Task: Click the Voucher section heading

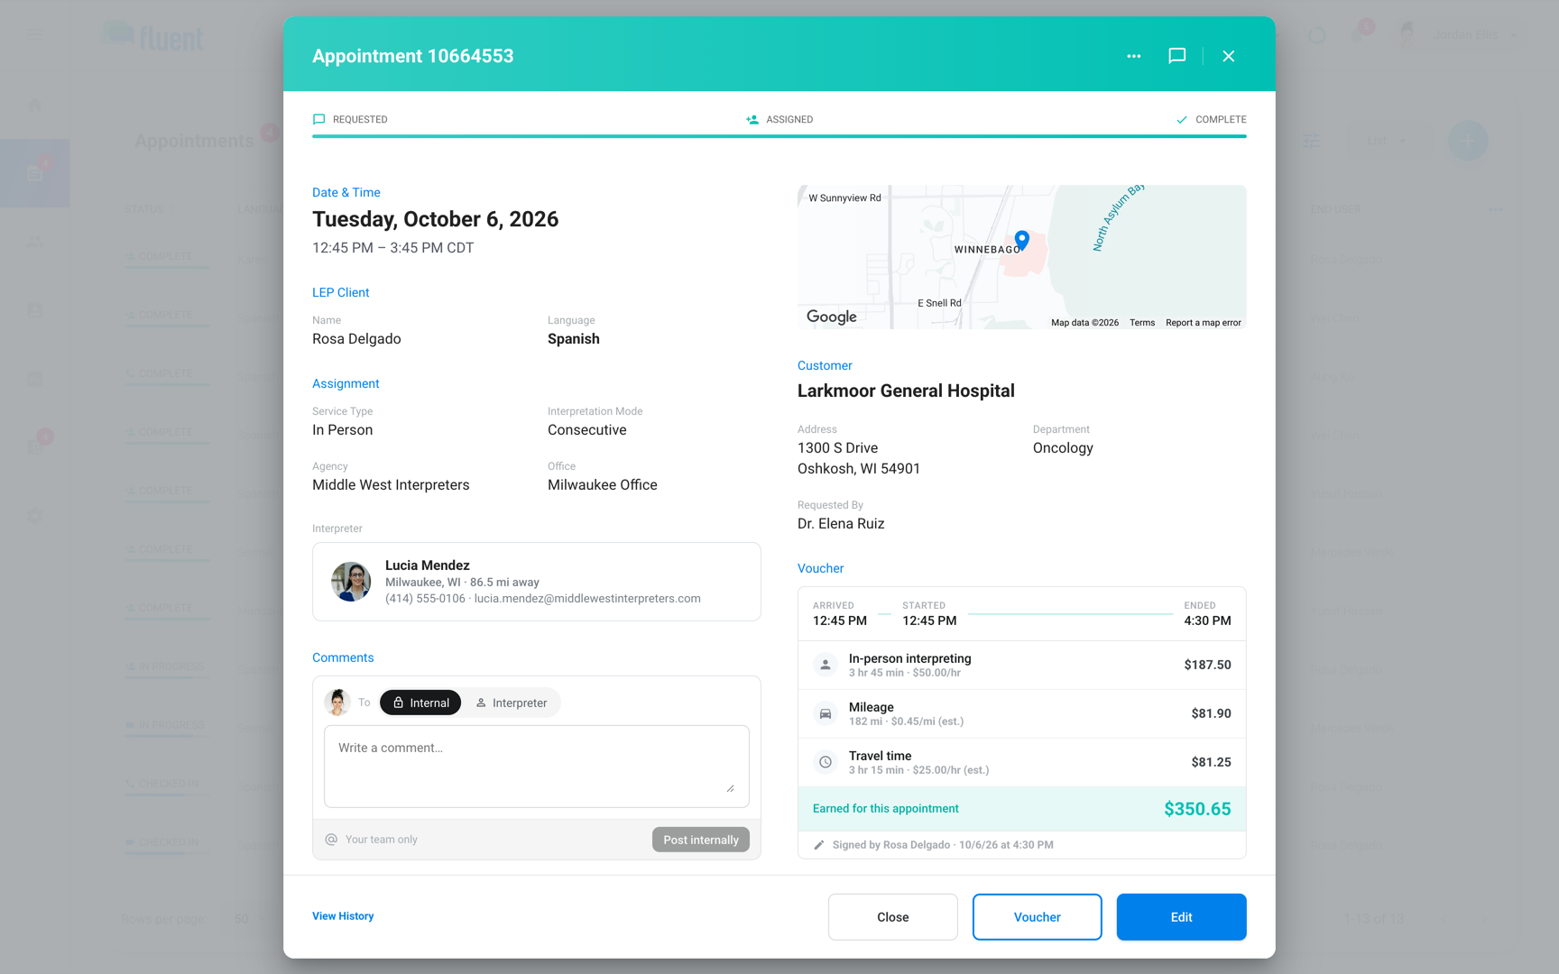Action: [x=820, y=568]
